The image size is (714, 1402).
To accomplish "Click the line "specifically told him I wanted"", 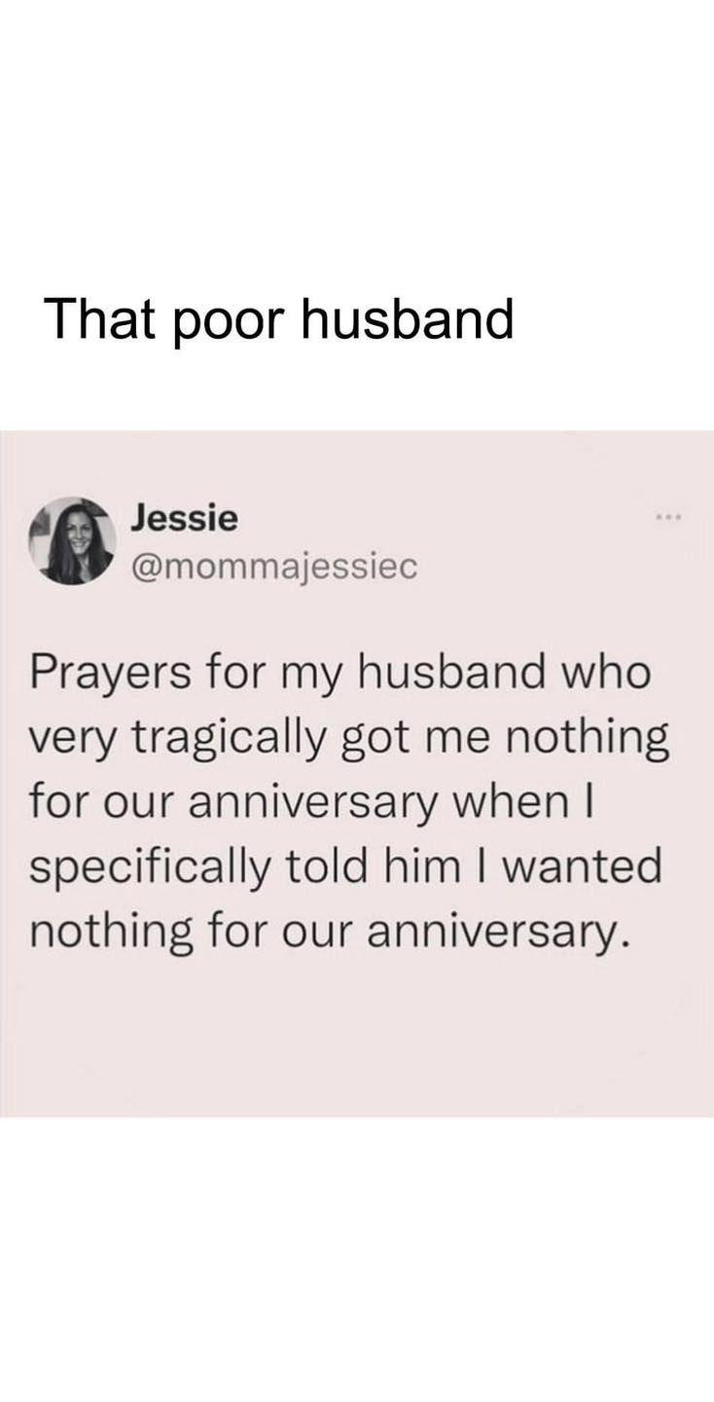I will (x=345, y=867).
